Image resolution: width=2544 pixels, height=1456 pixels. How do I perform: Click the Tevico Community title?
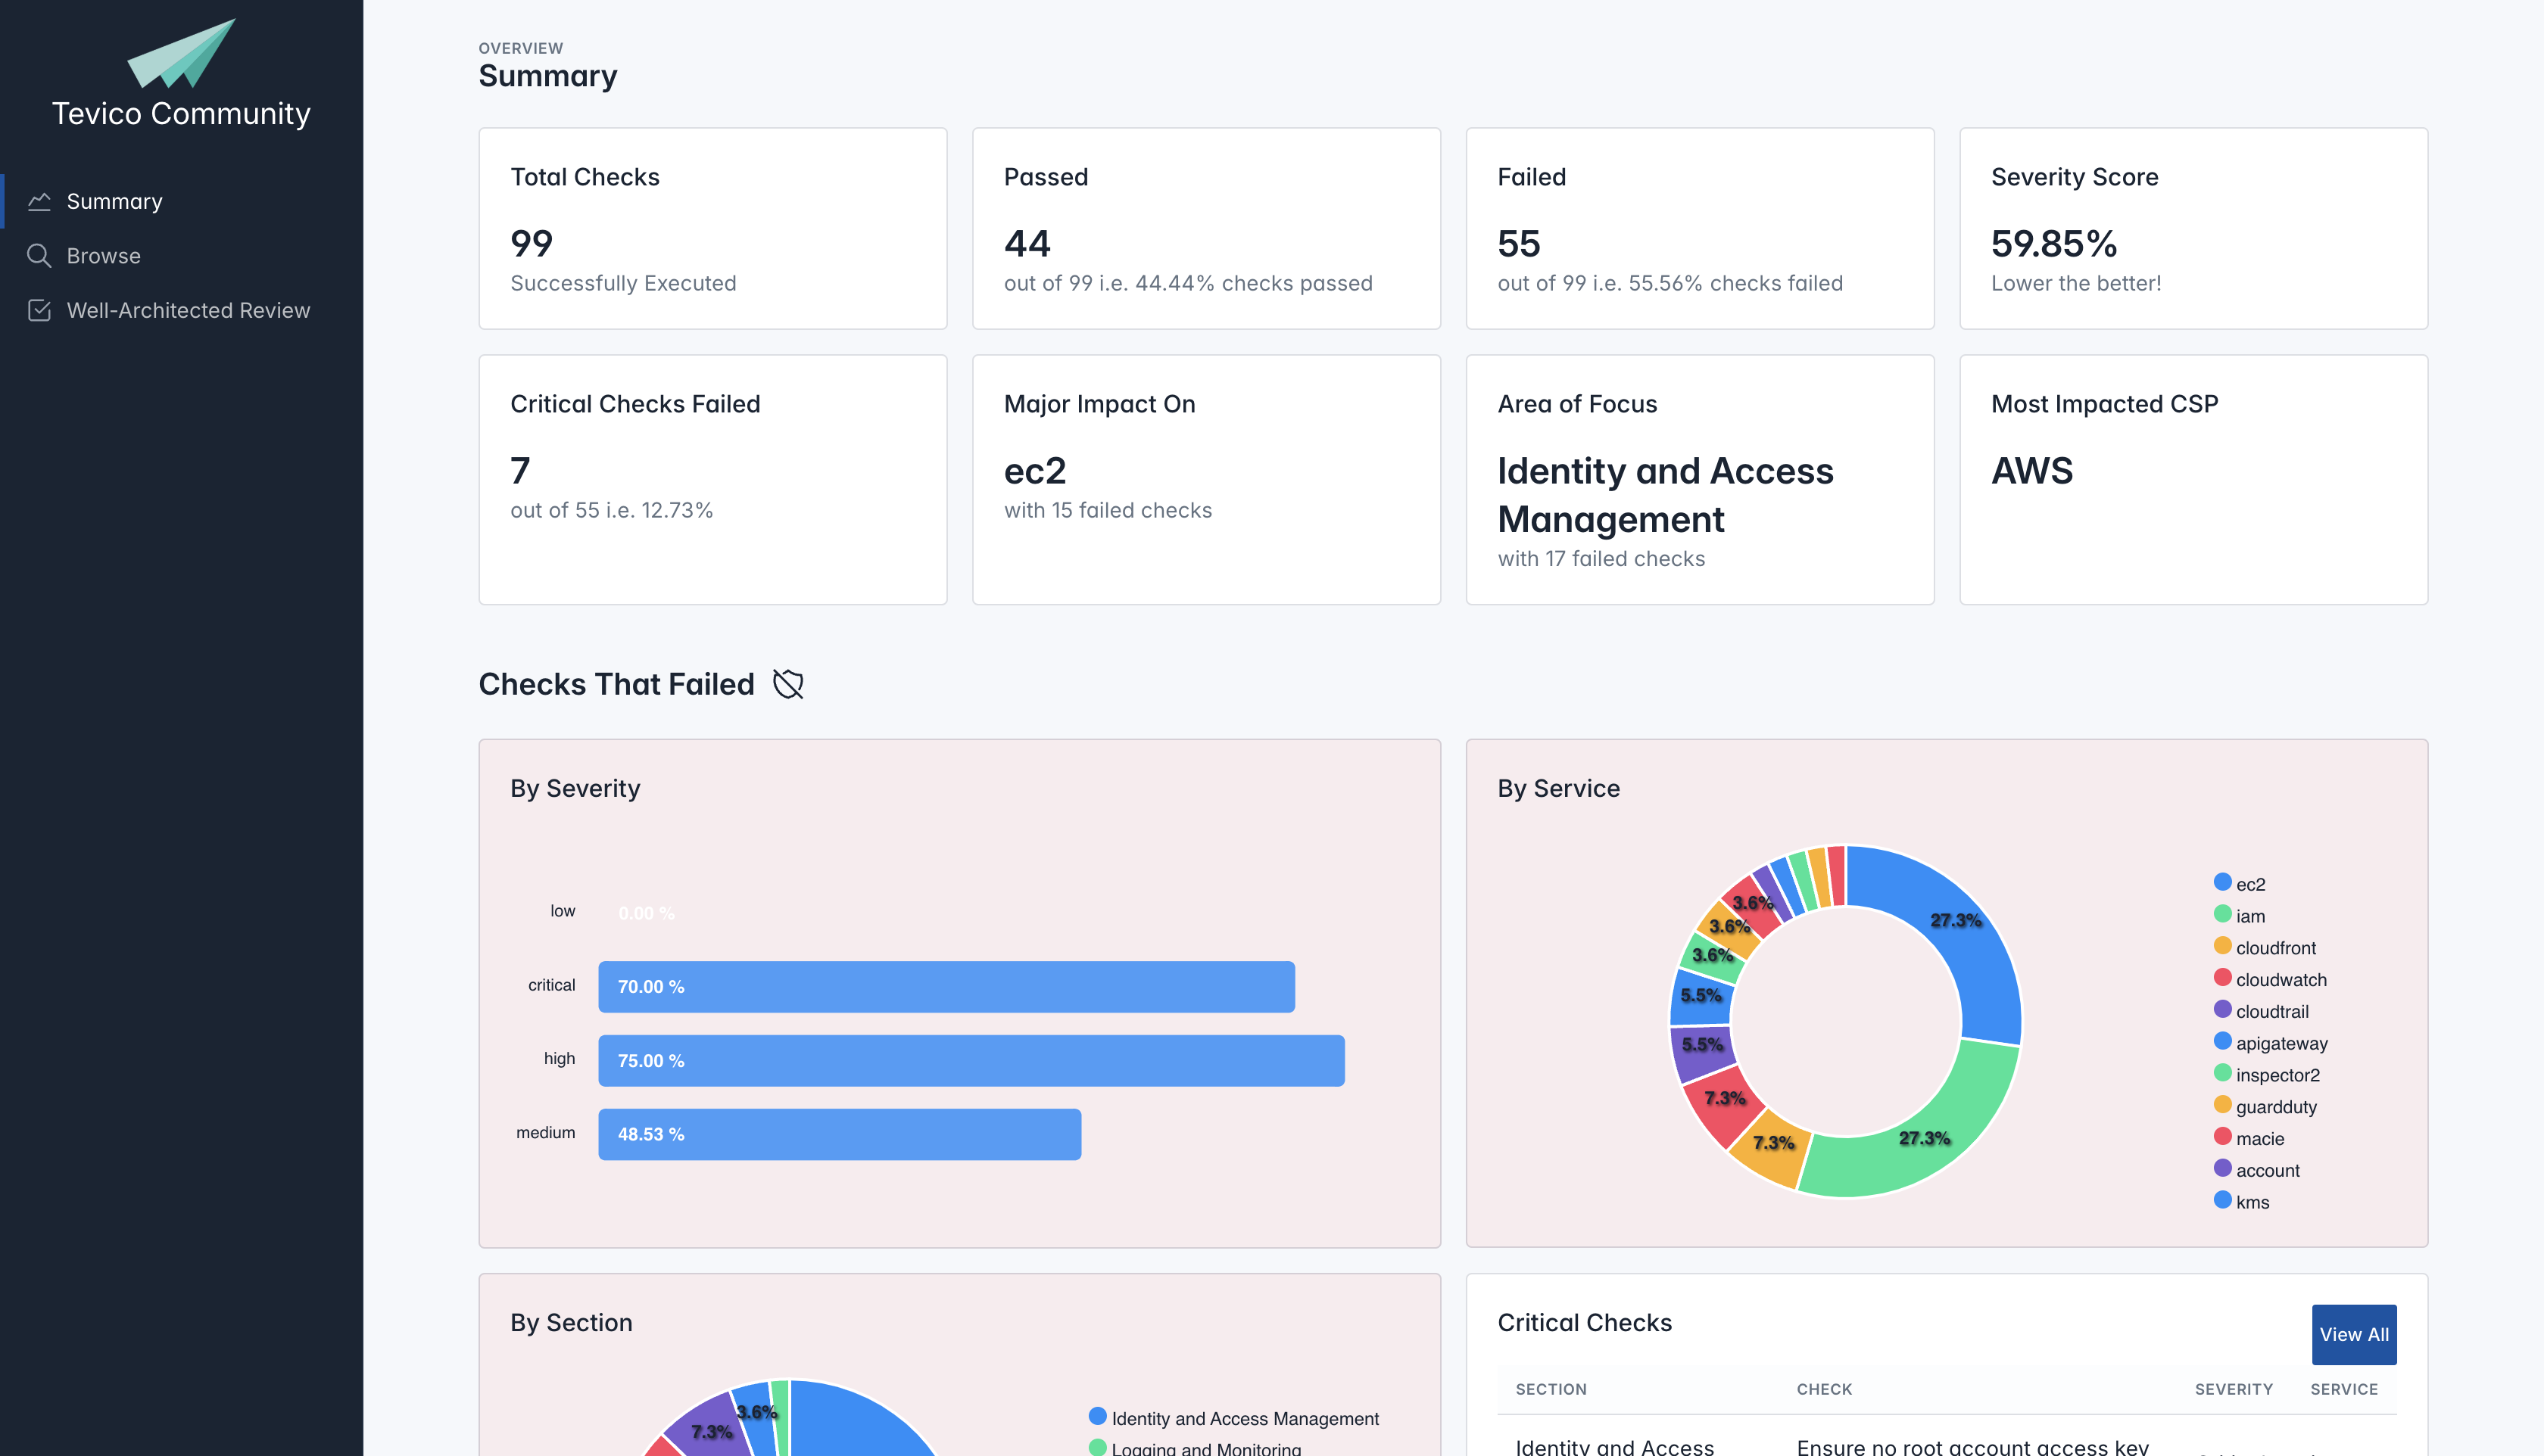181,114
